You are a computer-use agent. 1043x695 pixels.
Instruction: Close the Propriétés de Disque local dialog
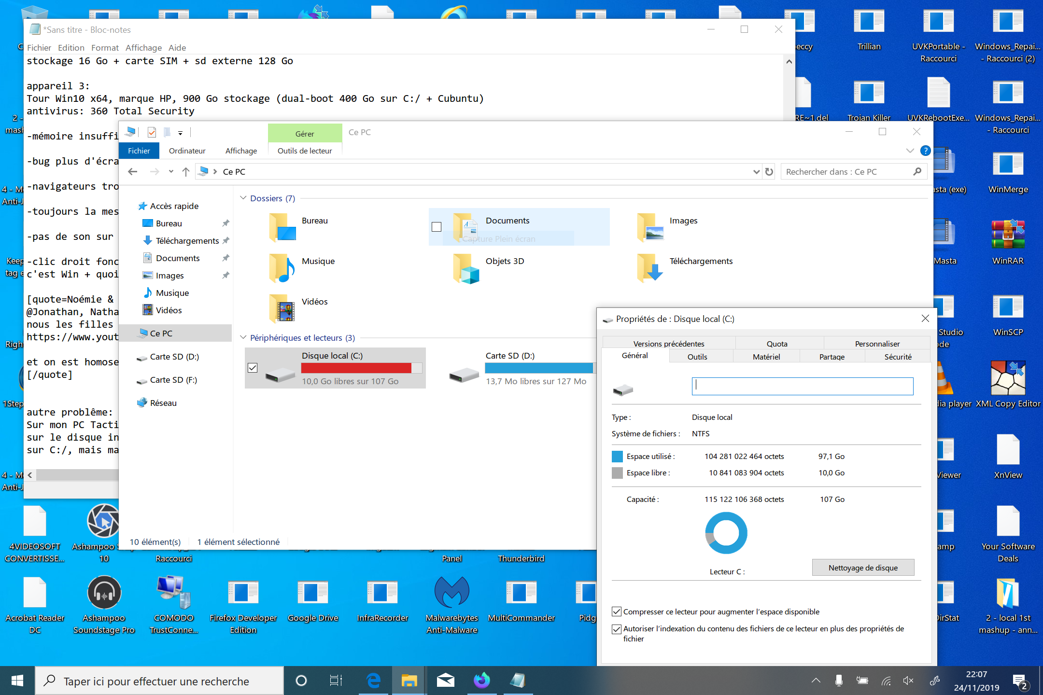[x=925, y=319]
